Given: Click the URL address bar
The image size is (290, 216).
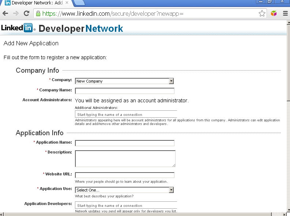Looking at the screenshot, I should (x=146, y=14).
